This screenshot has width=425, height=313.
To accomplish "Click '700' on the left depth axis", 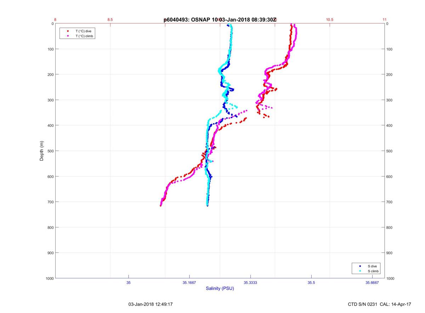I will pos(50,202).
